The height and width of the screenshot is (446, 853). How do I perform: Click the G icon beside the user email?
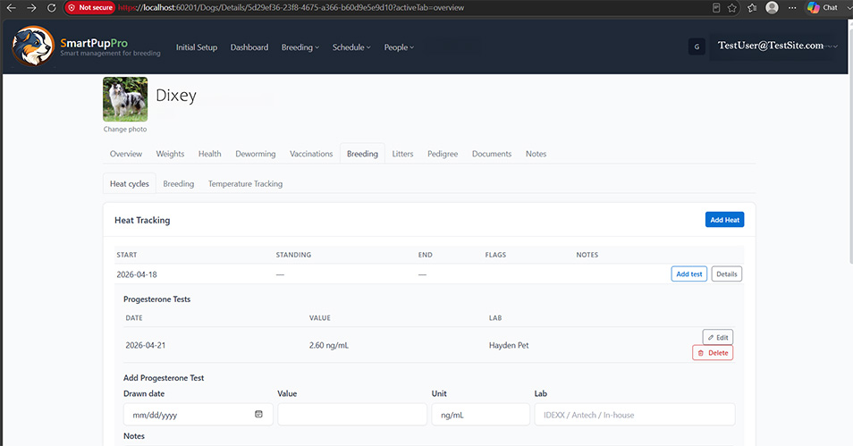tap(697, 46)
